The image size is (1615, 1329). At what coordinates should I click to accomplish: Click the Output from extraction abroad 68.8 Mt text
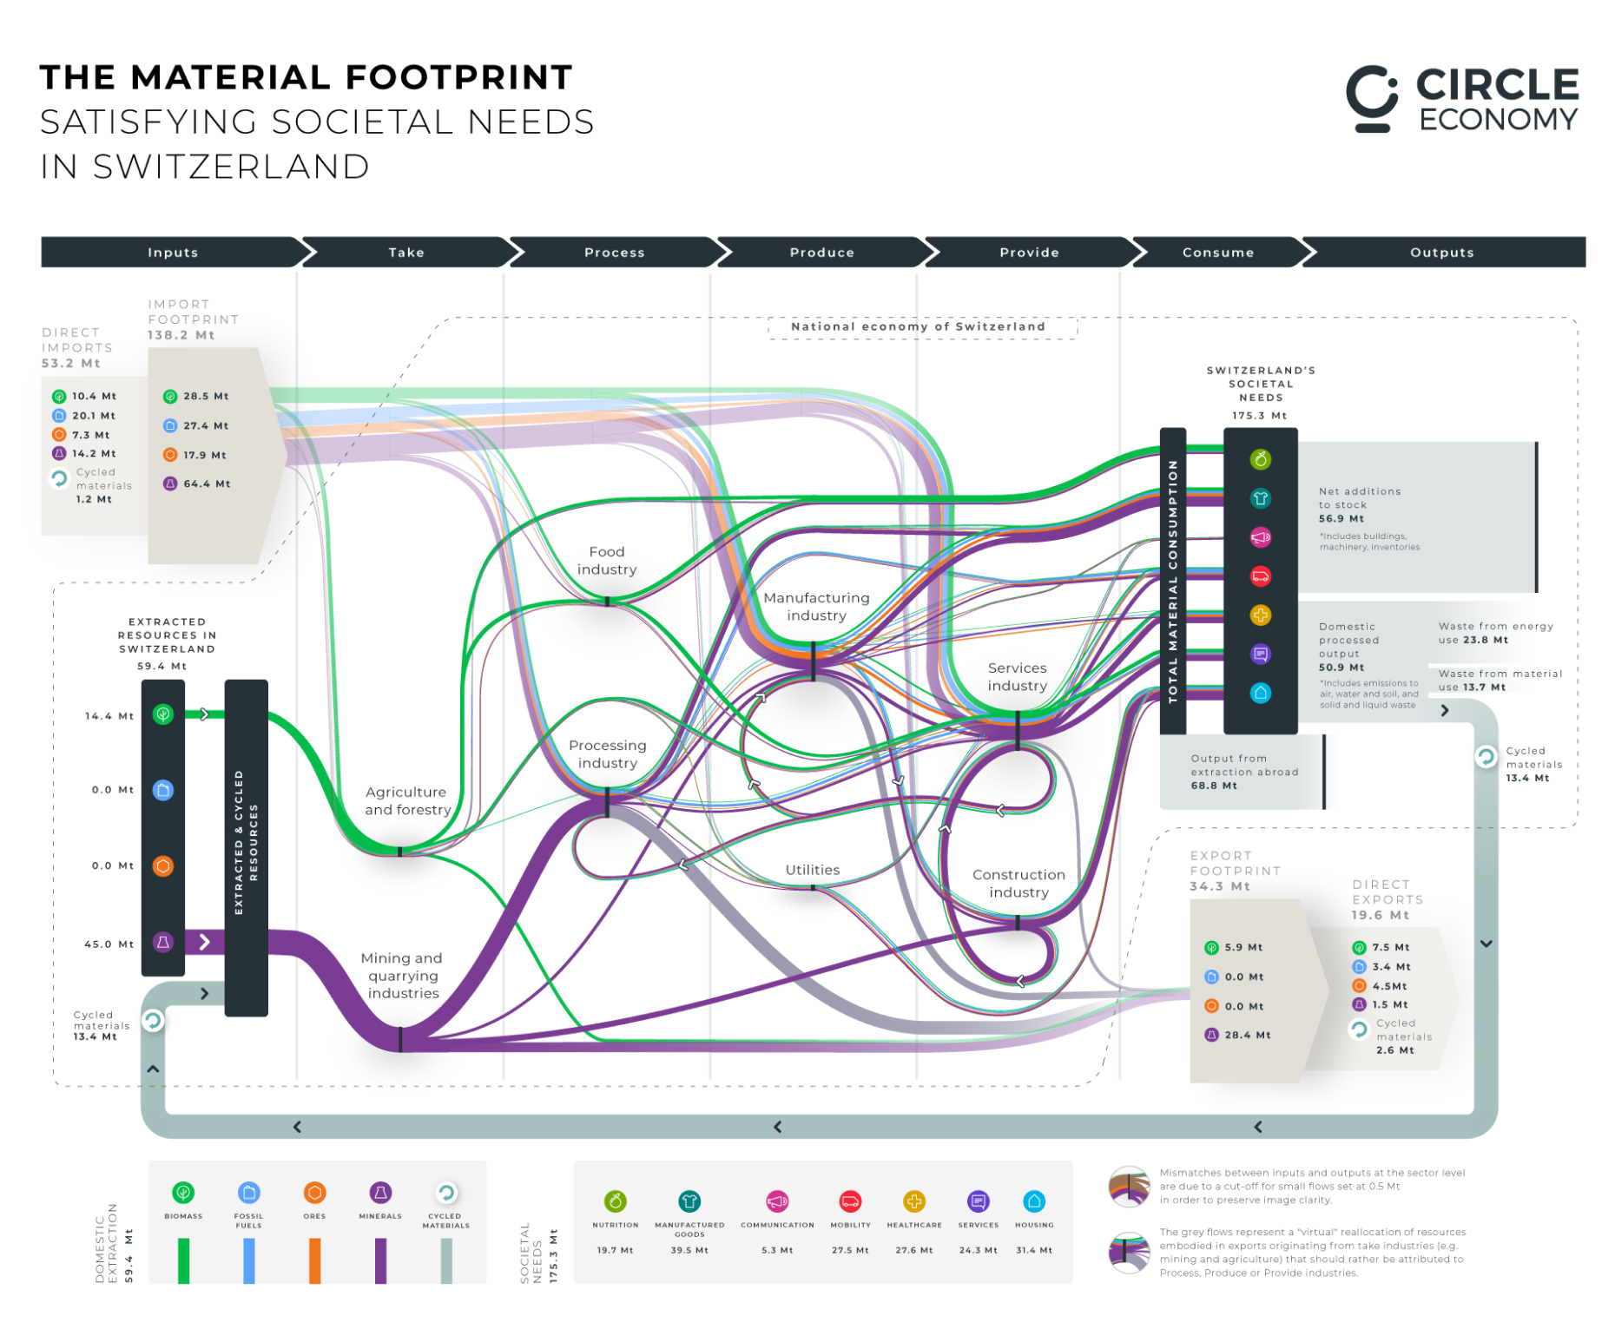(x=1244, y=772)
